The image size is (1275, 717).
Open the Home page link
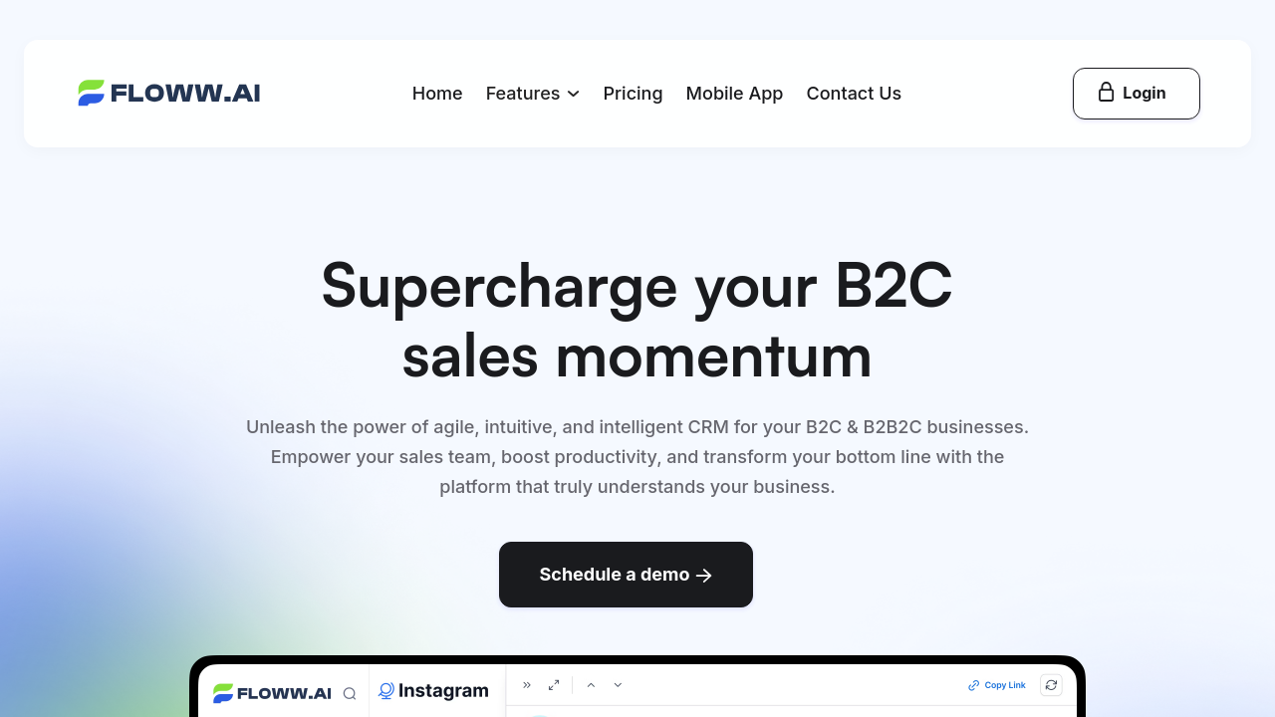(437, 94)
